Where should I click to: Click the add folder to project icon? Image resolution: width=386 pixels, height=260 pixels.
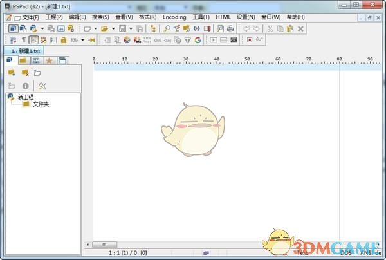click(12, 73)
